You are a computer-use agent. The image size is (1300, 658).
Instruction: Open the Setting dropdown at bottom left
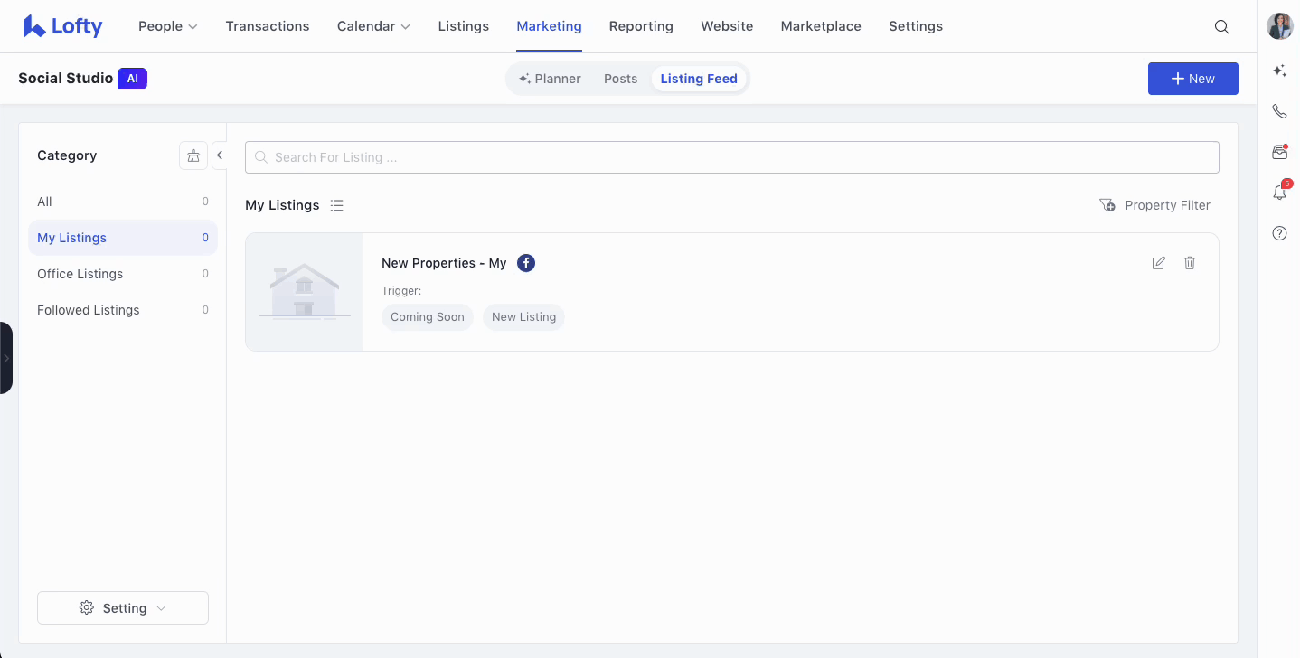click(123, 607)
